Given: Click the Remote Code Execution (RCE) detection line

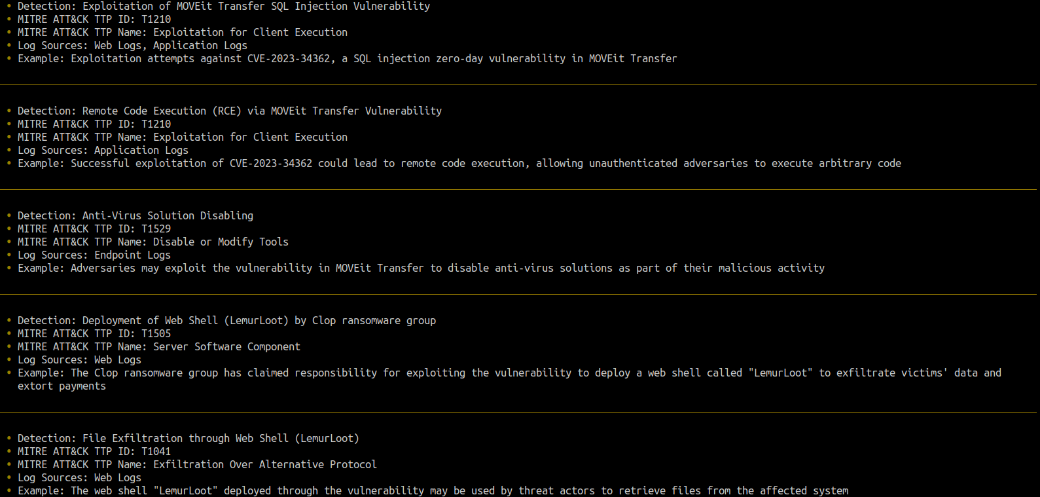Looking at the screenshot, I should click(229, 111).
